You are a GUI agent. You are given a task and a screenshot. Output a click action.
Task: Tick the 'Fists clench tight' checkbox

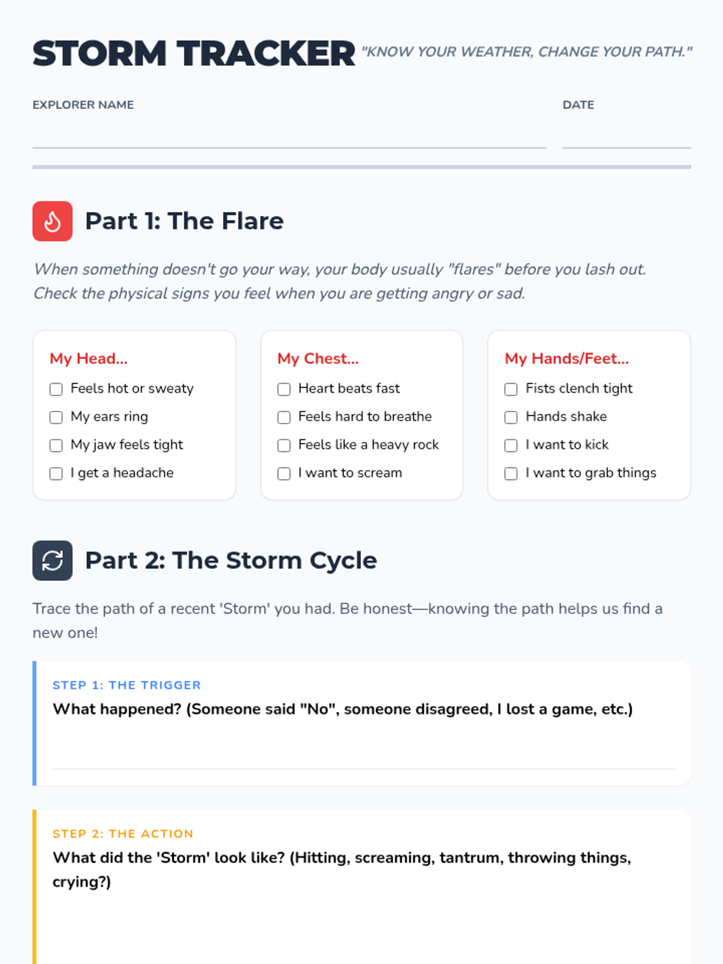511,389
